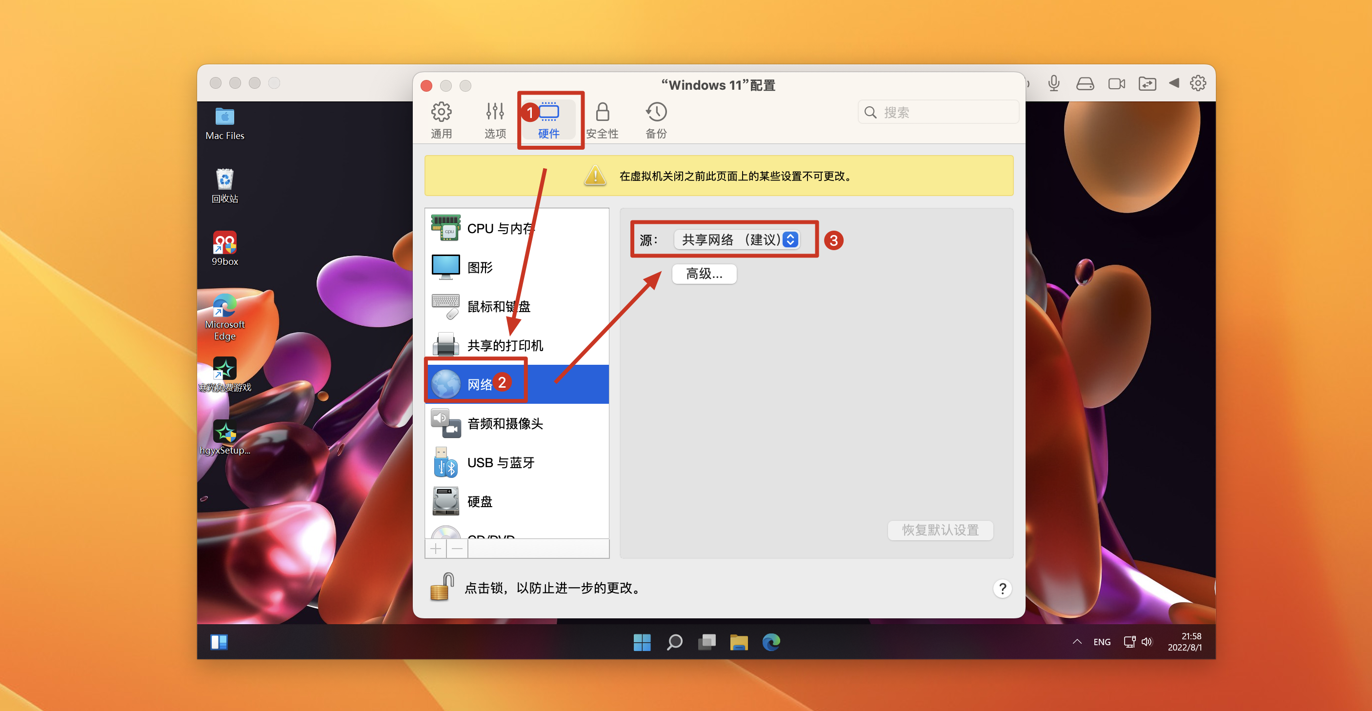Click the plus button to add hardware

pyautogui.click(x=436, y=549)
